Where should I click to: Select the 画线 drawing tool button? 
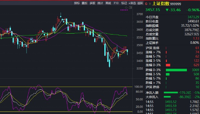click(108, 3)
